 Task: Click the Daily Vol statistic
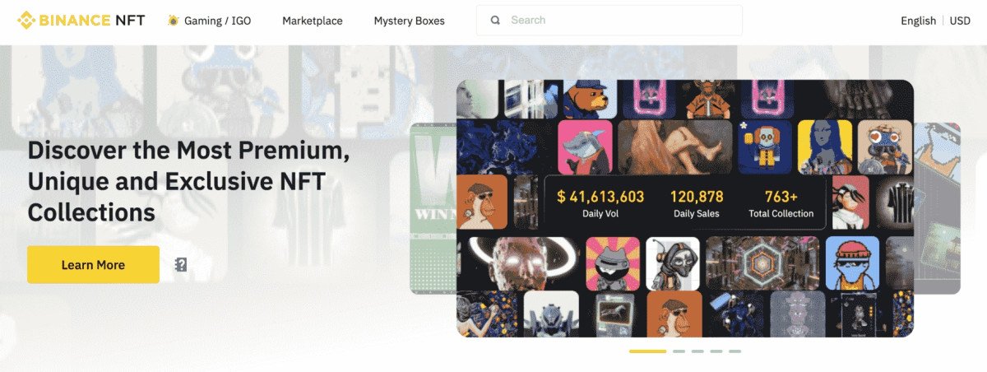coord(600,203)
